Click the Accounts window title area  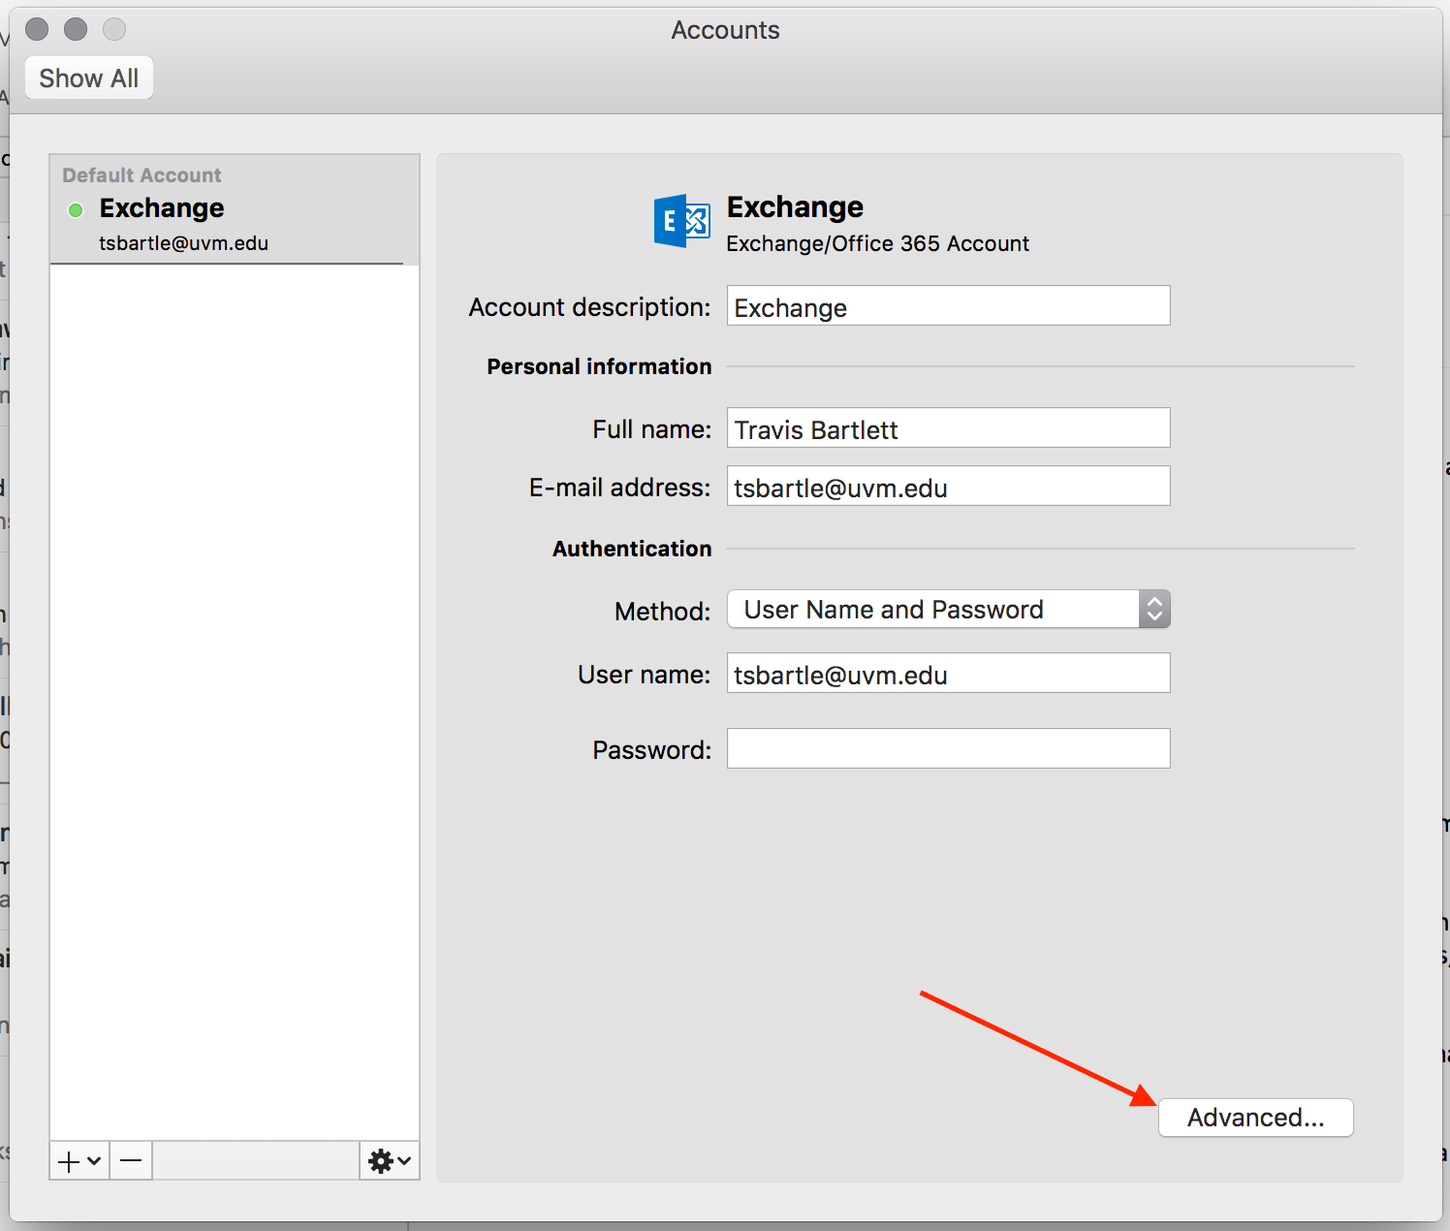[x=725, y=30]
